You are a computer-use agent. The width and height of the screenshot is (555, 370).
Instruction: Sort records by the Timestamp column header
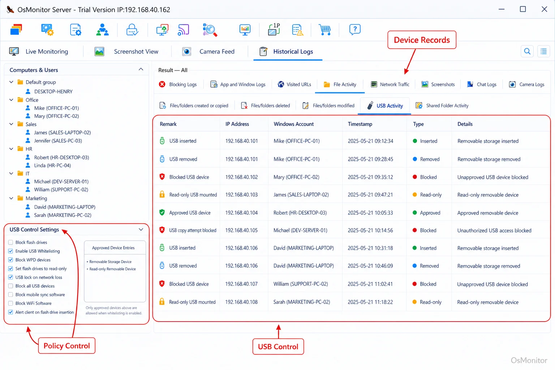(360, 124)
